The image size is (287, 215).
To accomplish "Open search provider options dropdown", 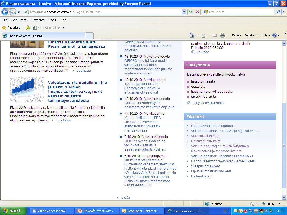I will click(283, 12).
